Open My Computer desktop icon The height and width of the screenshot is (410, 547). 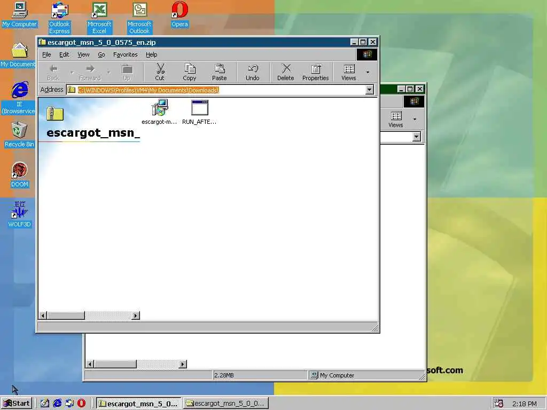20,14
